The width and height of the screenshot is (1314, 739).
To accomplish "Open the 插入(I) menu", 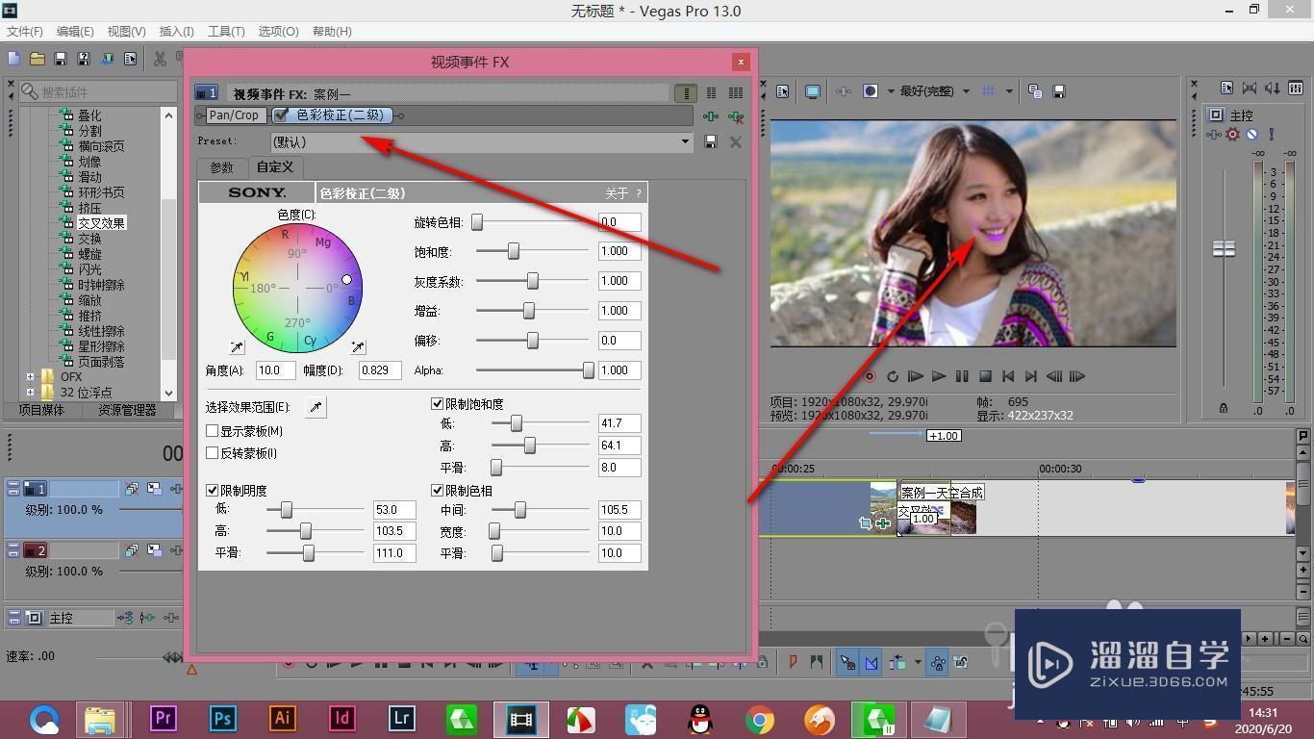I will click(x=176, y=32).
